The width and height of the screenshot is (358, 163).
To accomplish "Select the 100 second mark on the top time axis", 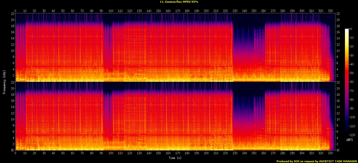I will coord(111,11).
